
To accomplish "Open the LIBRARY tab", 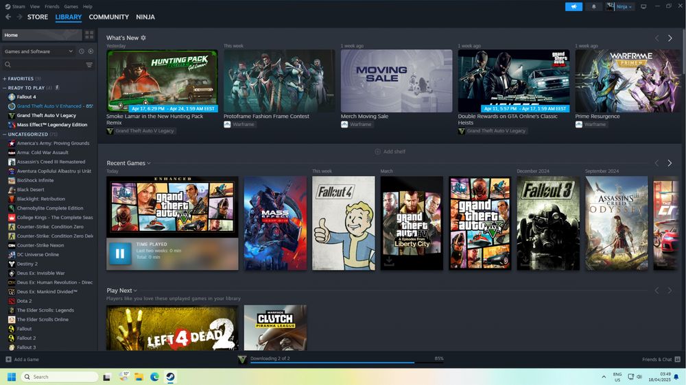I will click(68, 17).
